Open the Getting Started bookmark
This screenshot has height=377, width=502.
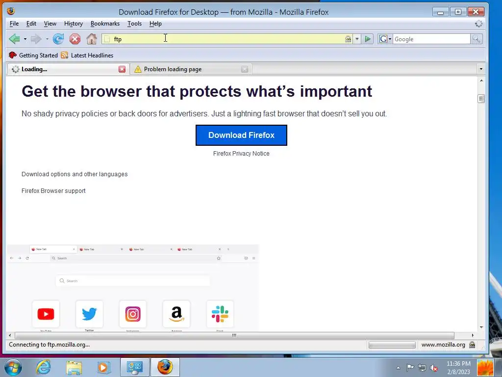click(x=33, y=55)
